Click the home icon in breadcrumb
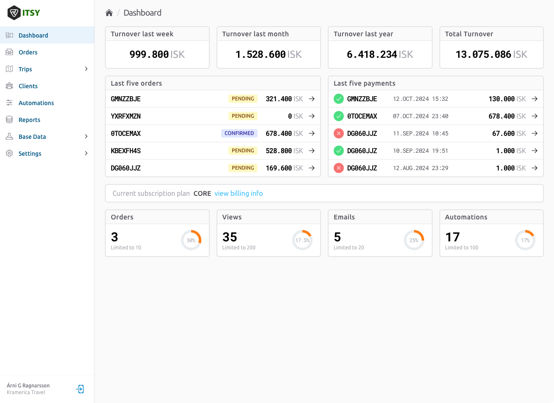554x403 pixels. (x=109, y=13)
